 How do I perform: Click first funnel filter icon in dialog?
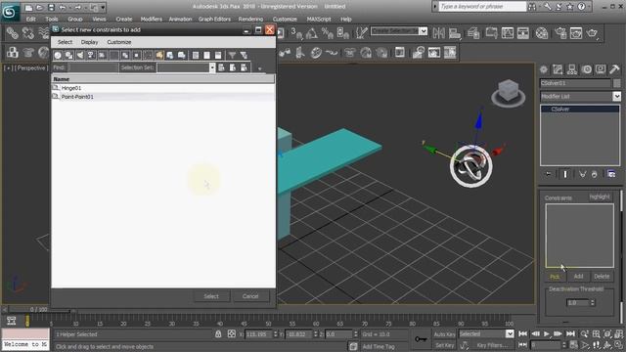pyautogui.click(x=232, y=55)
